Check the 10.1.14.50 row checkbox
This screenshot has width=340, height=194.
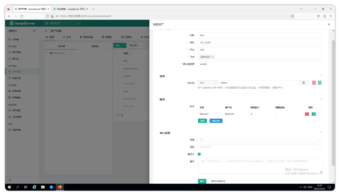click(x=117, y=84)
